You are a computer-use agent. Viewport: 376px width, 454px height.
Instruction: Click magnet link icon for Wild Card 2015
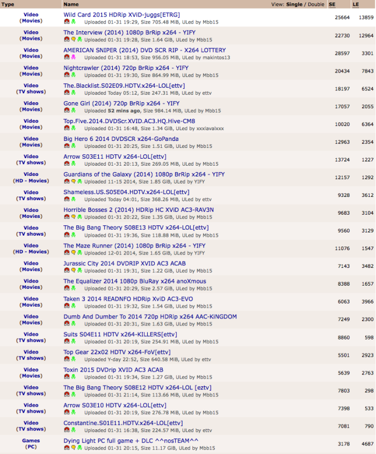67,22
